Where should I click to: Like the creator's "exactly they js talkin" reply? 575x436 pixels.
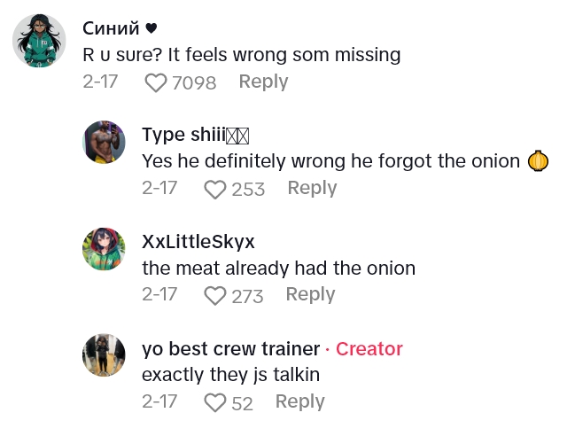click(x=215, y=402)
